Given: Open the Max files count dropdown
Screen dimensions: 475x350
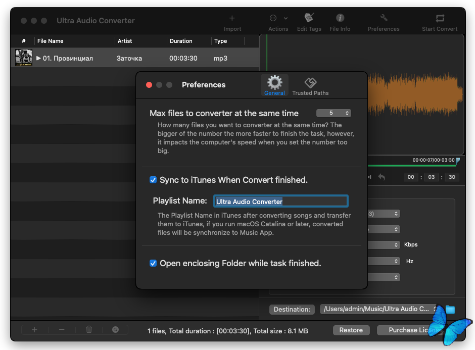Looking at the screenshot, I should (334, 113).
